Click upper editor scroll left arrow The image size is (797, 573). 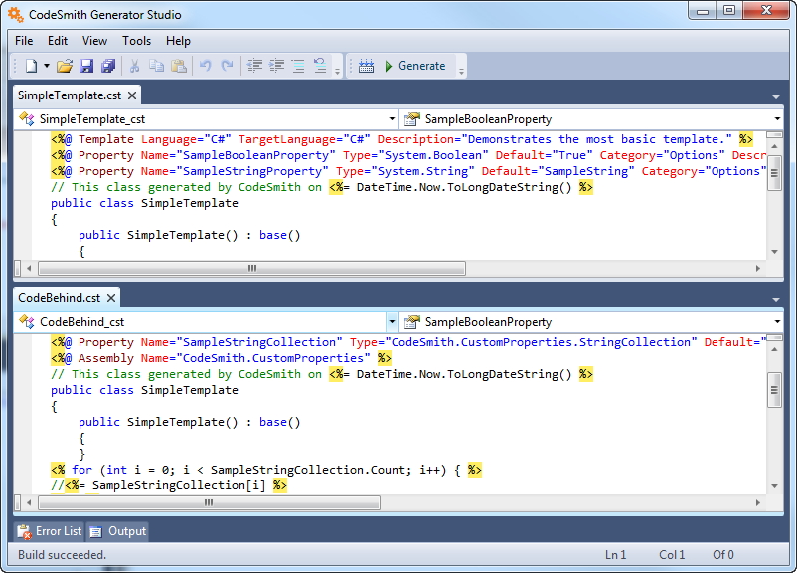tap(29, 268)
